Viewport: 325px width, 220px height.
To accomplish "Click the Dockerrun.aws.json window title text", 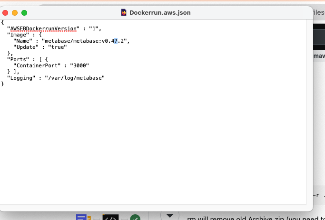I will [x=160, y=13].
